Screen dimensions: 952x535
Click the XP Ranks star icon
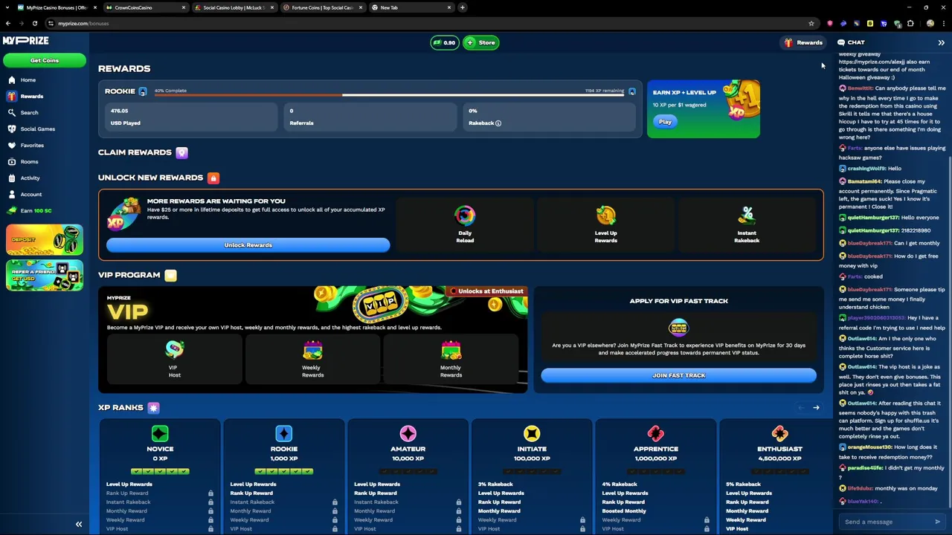[153, 407]
